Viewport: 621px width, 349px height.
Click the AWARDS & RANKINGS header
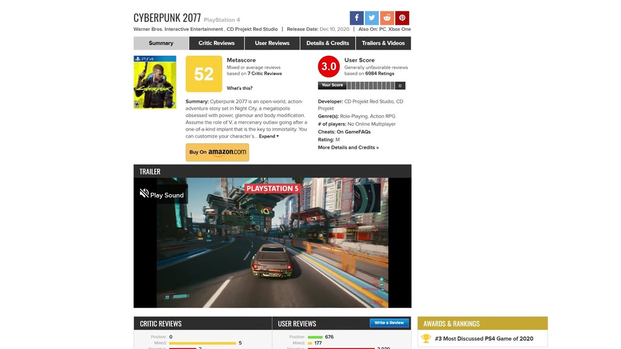(x=451, y=324)
